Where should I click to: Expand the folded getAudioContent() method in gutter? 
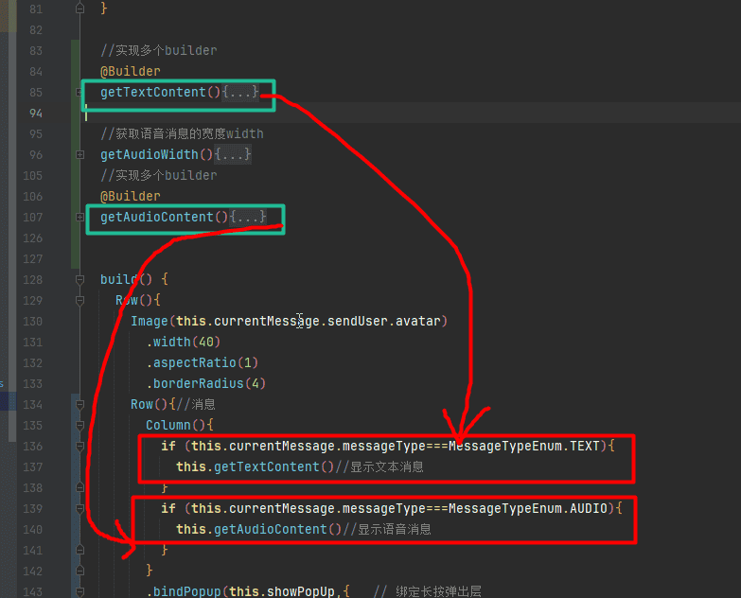79,218
